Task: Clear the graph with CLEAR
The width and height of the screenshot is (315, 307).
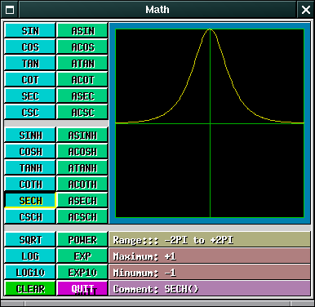Action: (30, 288)
